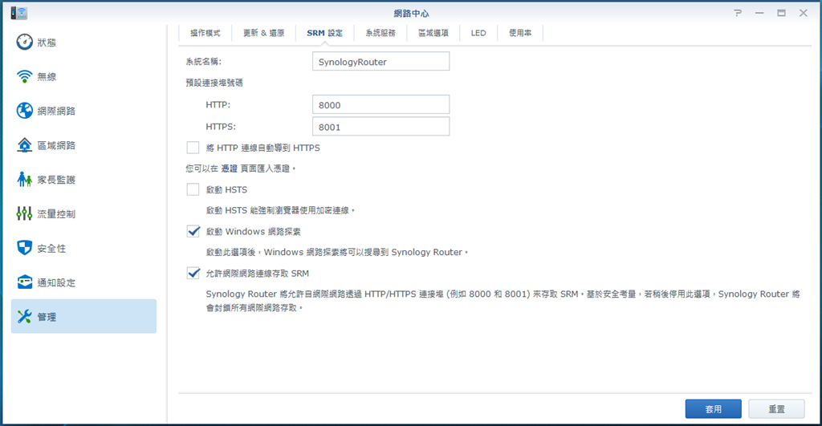Select the SRM 設定 tab
Image resolution: width=822 pixels, height=426 pixels.
tap(324, 33)
